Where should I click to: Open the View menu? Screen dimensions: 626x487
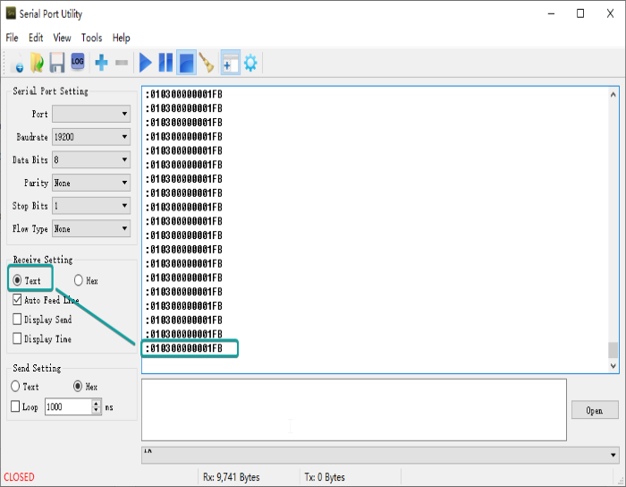63,38
